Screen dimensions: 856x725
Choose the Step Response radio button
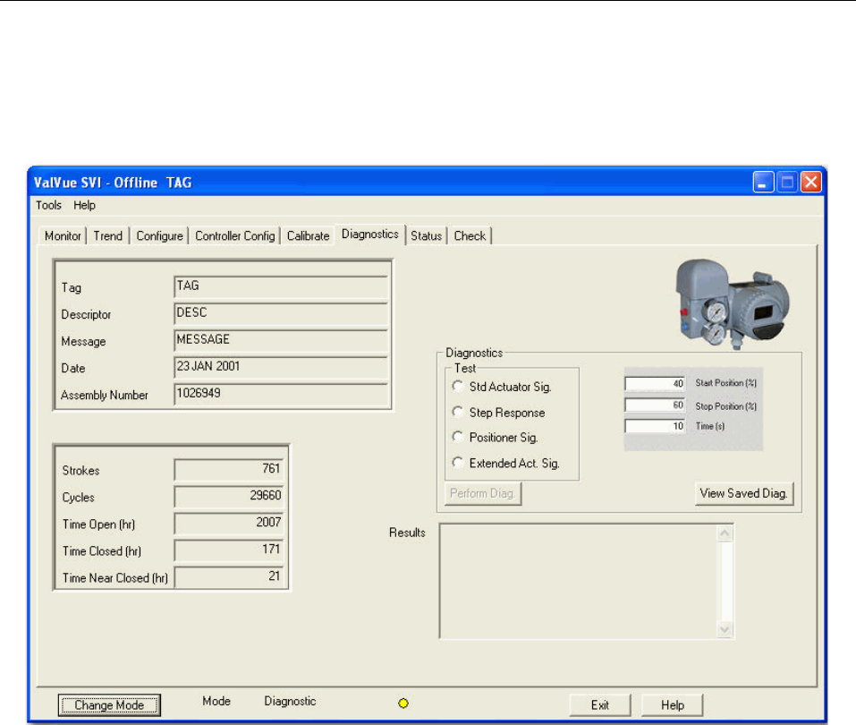coord(459,413)
